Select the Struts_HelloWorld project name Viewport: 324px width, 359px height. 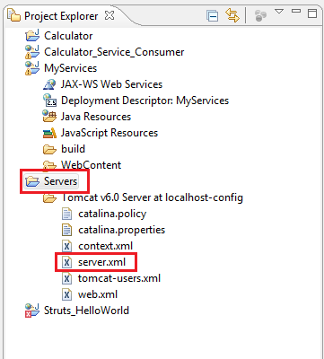[86, 311]
